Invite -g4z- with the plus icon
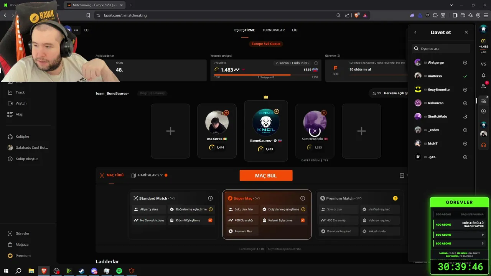The width and height of the screenshot is (491, 276). point(465,157)
